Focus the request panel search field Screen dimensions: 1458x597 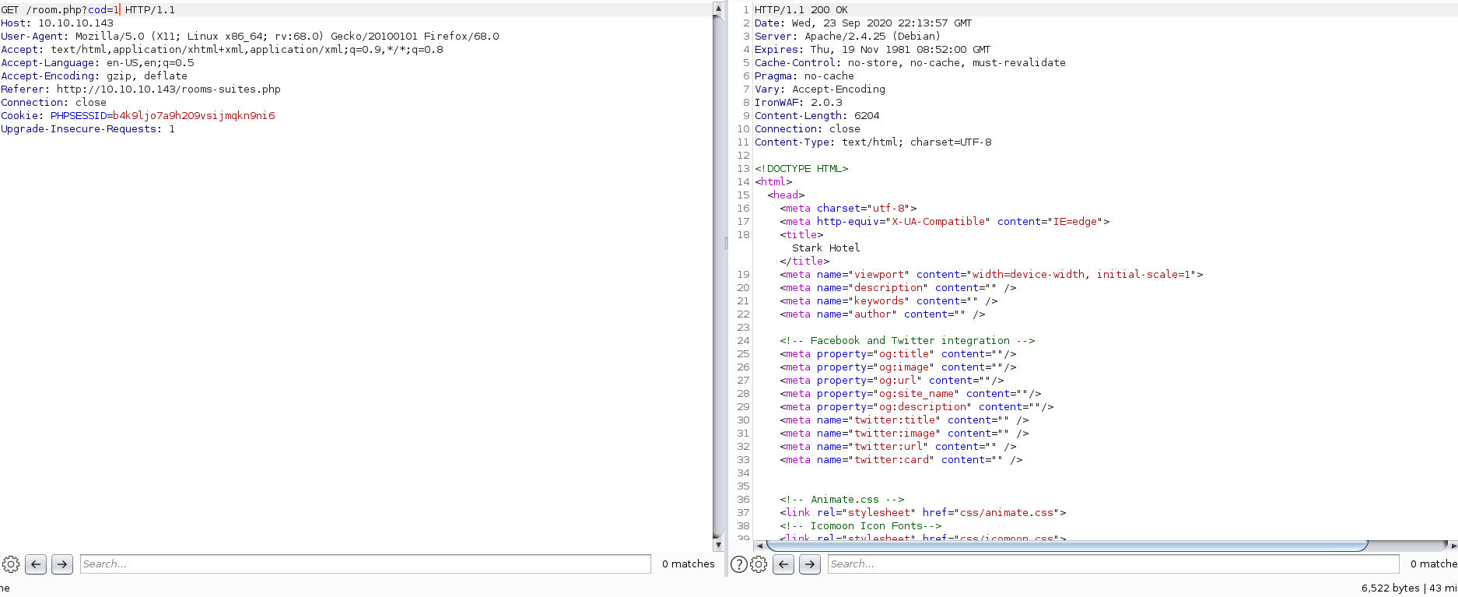pyautogui.click(x=365, y=564)
